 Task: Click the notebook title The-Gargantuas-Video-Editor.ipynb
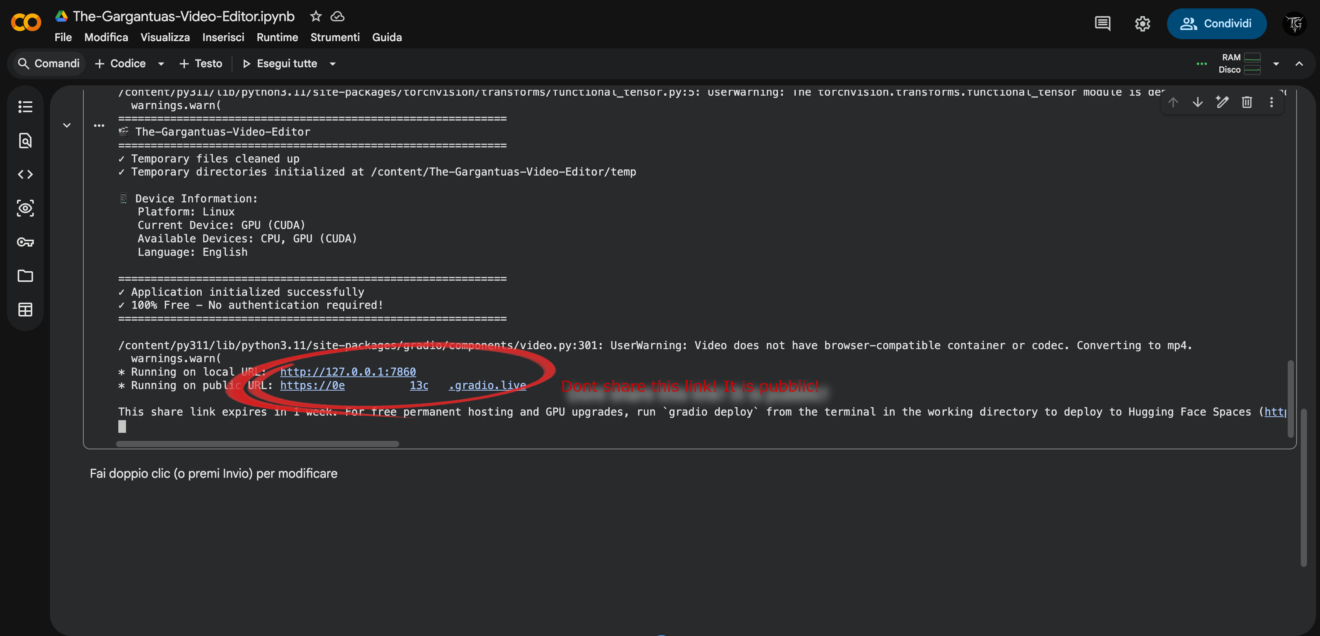pyautogui.click(x=184, y=17)
